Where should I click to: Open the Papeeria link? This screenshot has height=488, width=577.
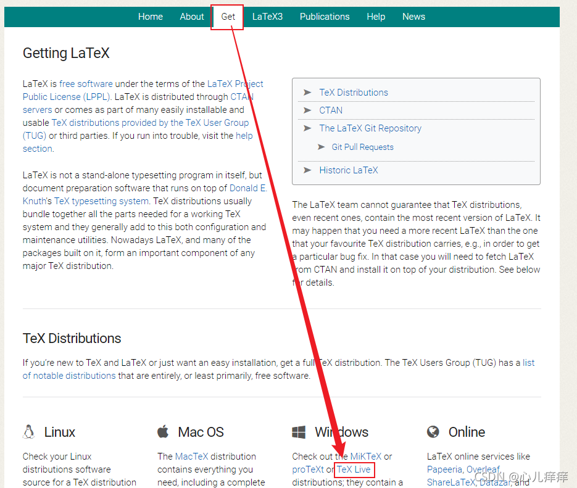[x=444, y=469]
